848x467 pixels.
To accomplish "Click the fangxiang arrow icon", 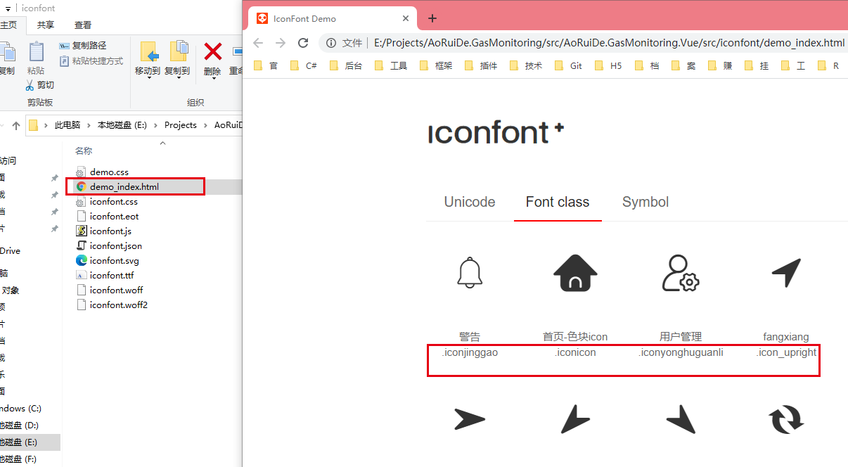I will [x=786, y=273].
